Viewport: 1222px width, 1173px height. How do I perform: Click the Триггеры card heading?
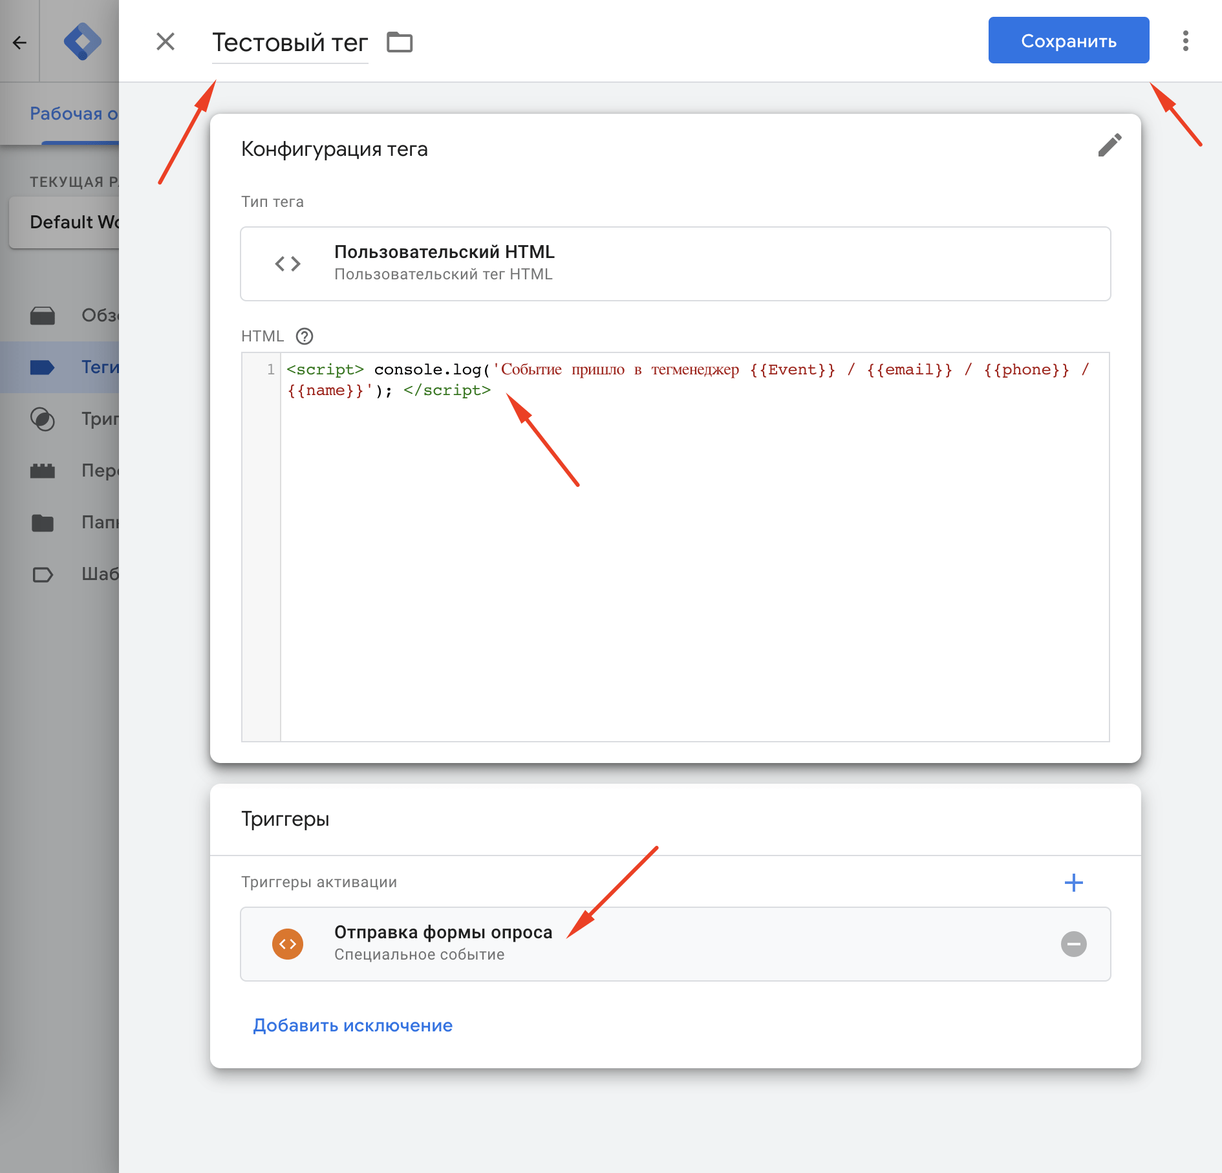[x=285, y=819]
